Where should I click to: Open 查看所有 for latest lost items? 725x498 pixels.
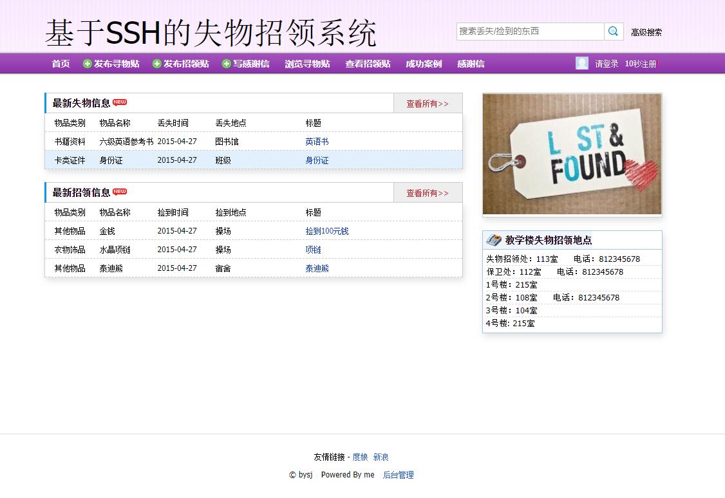(428, 103)
